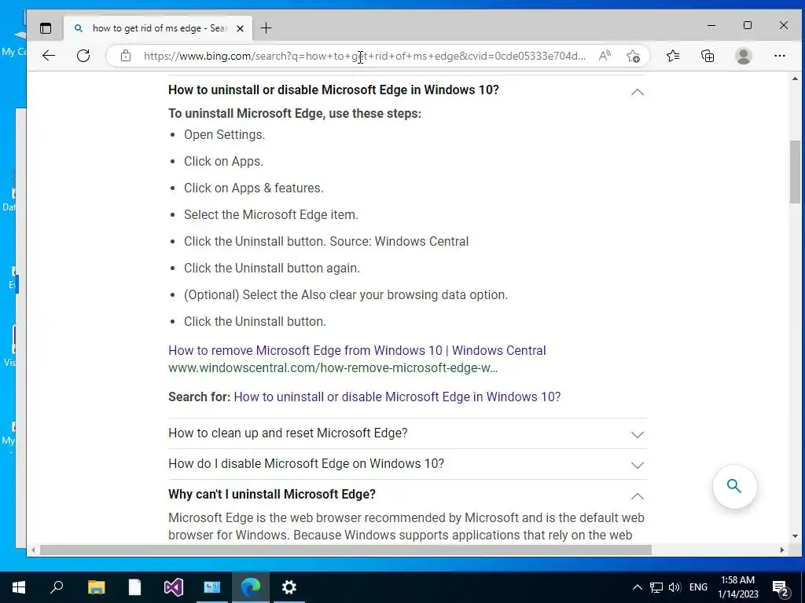Click the scroll down arrow
The image size is (805, 603).
(795, 536)
